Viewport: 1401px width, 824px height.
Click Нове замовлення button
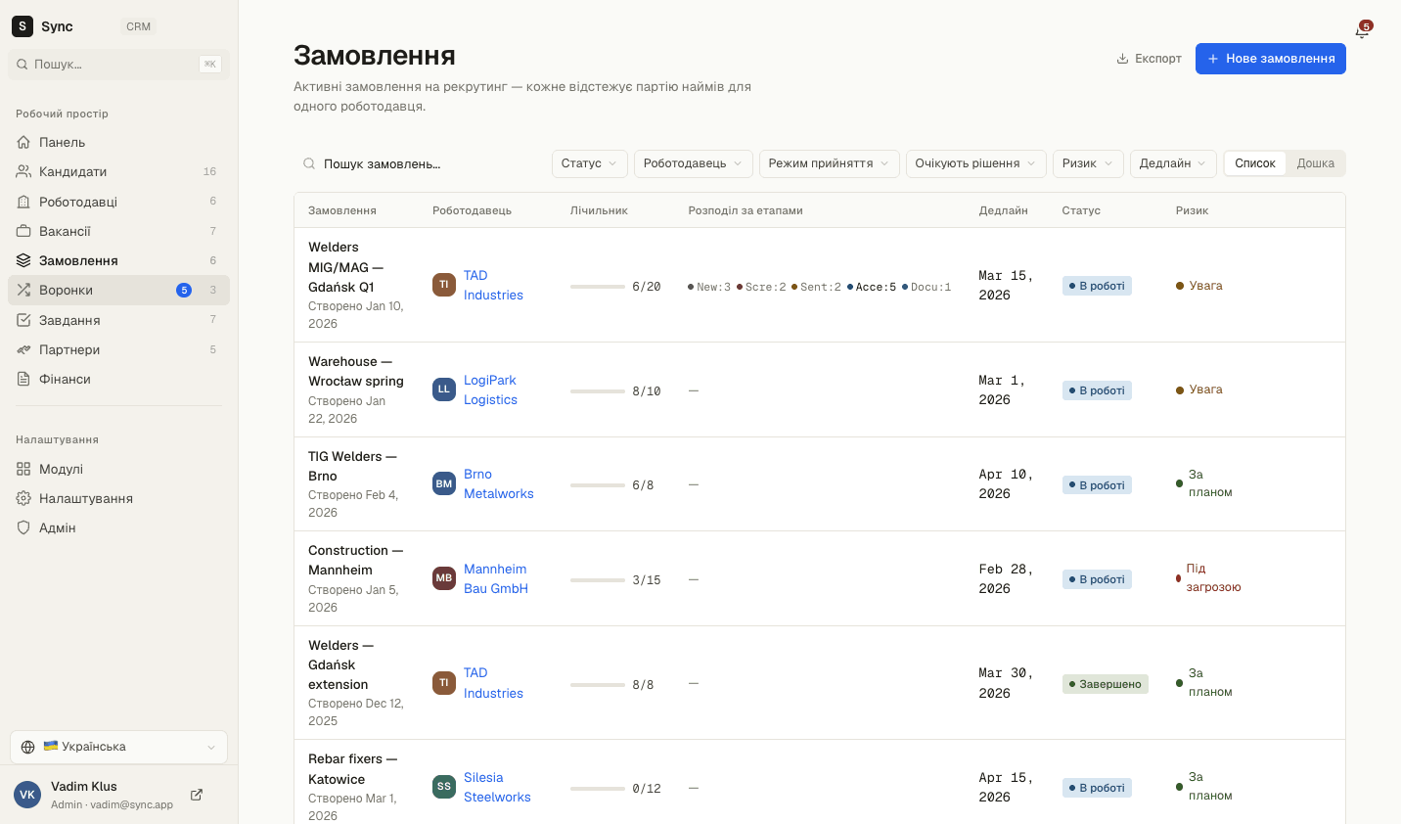[1271, 59]
